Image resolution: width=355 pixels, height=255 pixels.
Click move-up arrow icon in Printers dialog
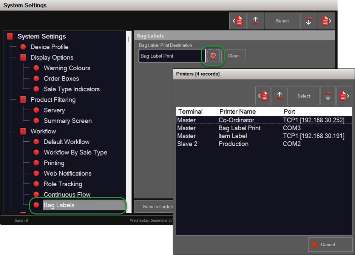(279, 96)
